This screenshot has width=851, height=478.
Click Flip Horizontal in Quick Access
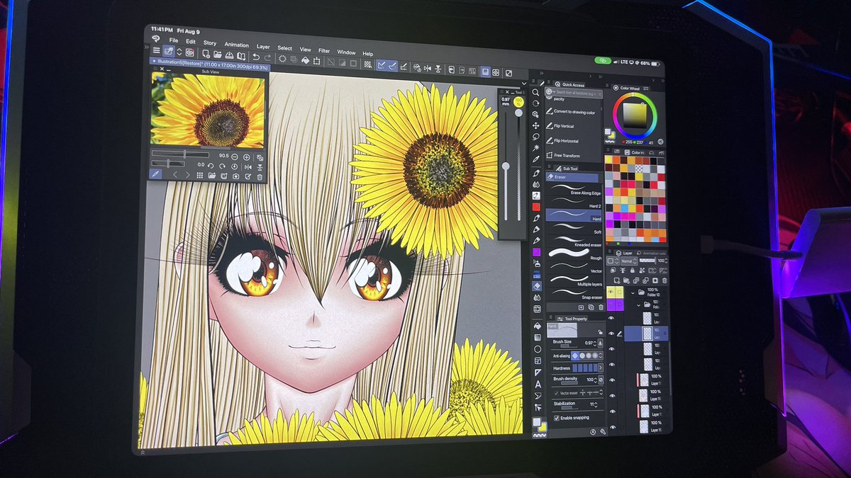click(566, 141)
